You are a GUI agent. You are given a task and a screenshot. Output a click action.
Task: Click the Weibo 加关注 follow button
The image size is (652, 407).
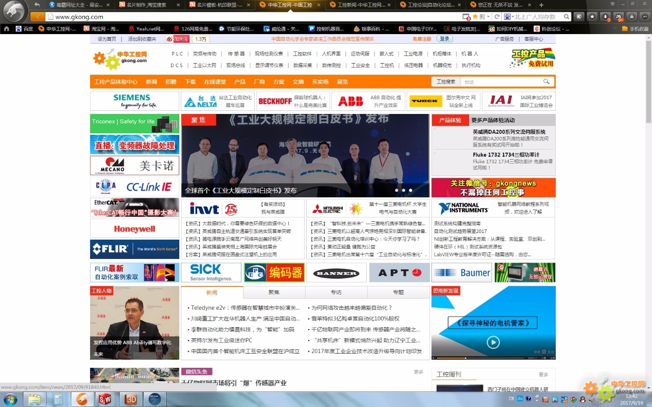(178, 39)
